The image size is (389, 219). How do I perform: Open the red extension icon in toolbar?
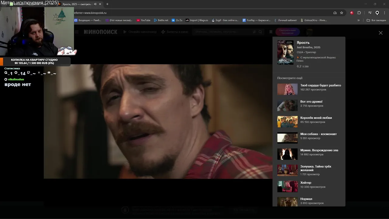[352, 13]
